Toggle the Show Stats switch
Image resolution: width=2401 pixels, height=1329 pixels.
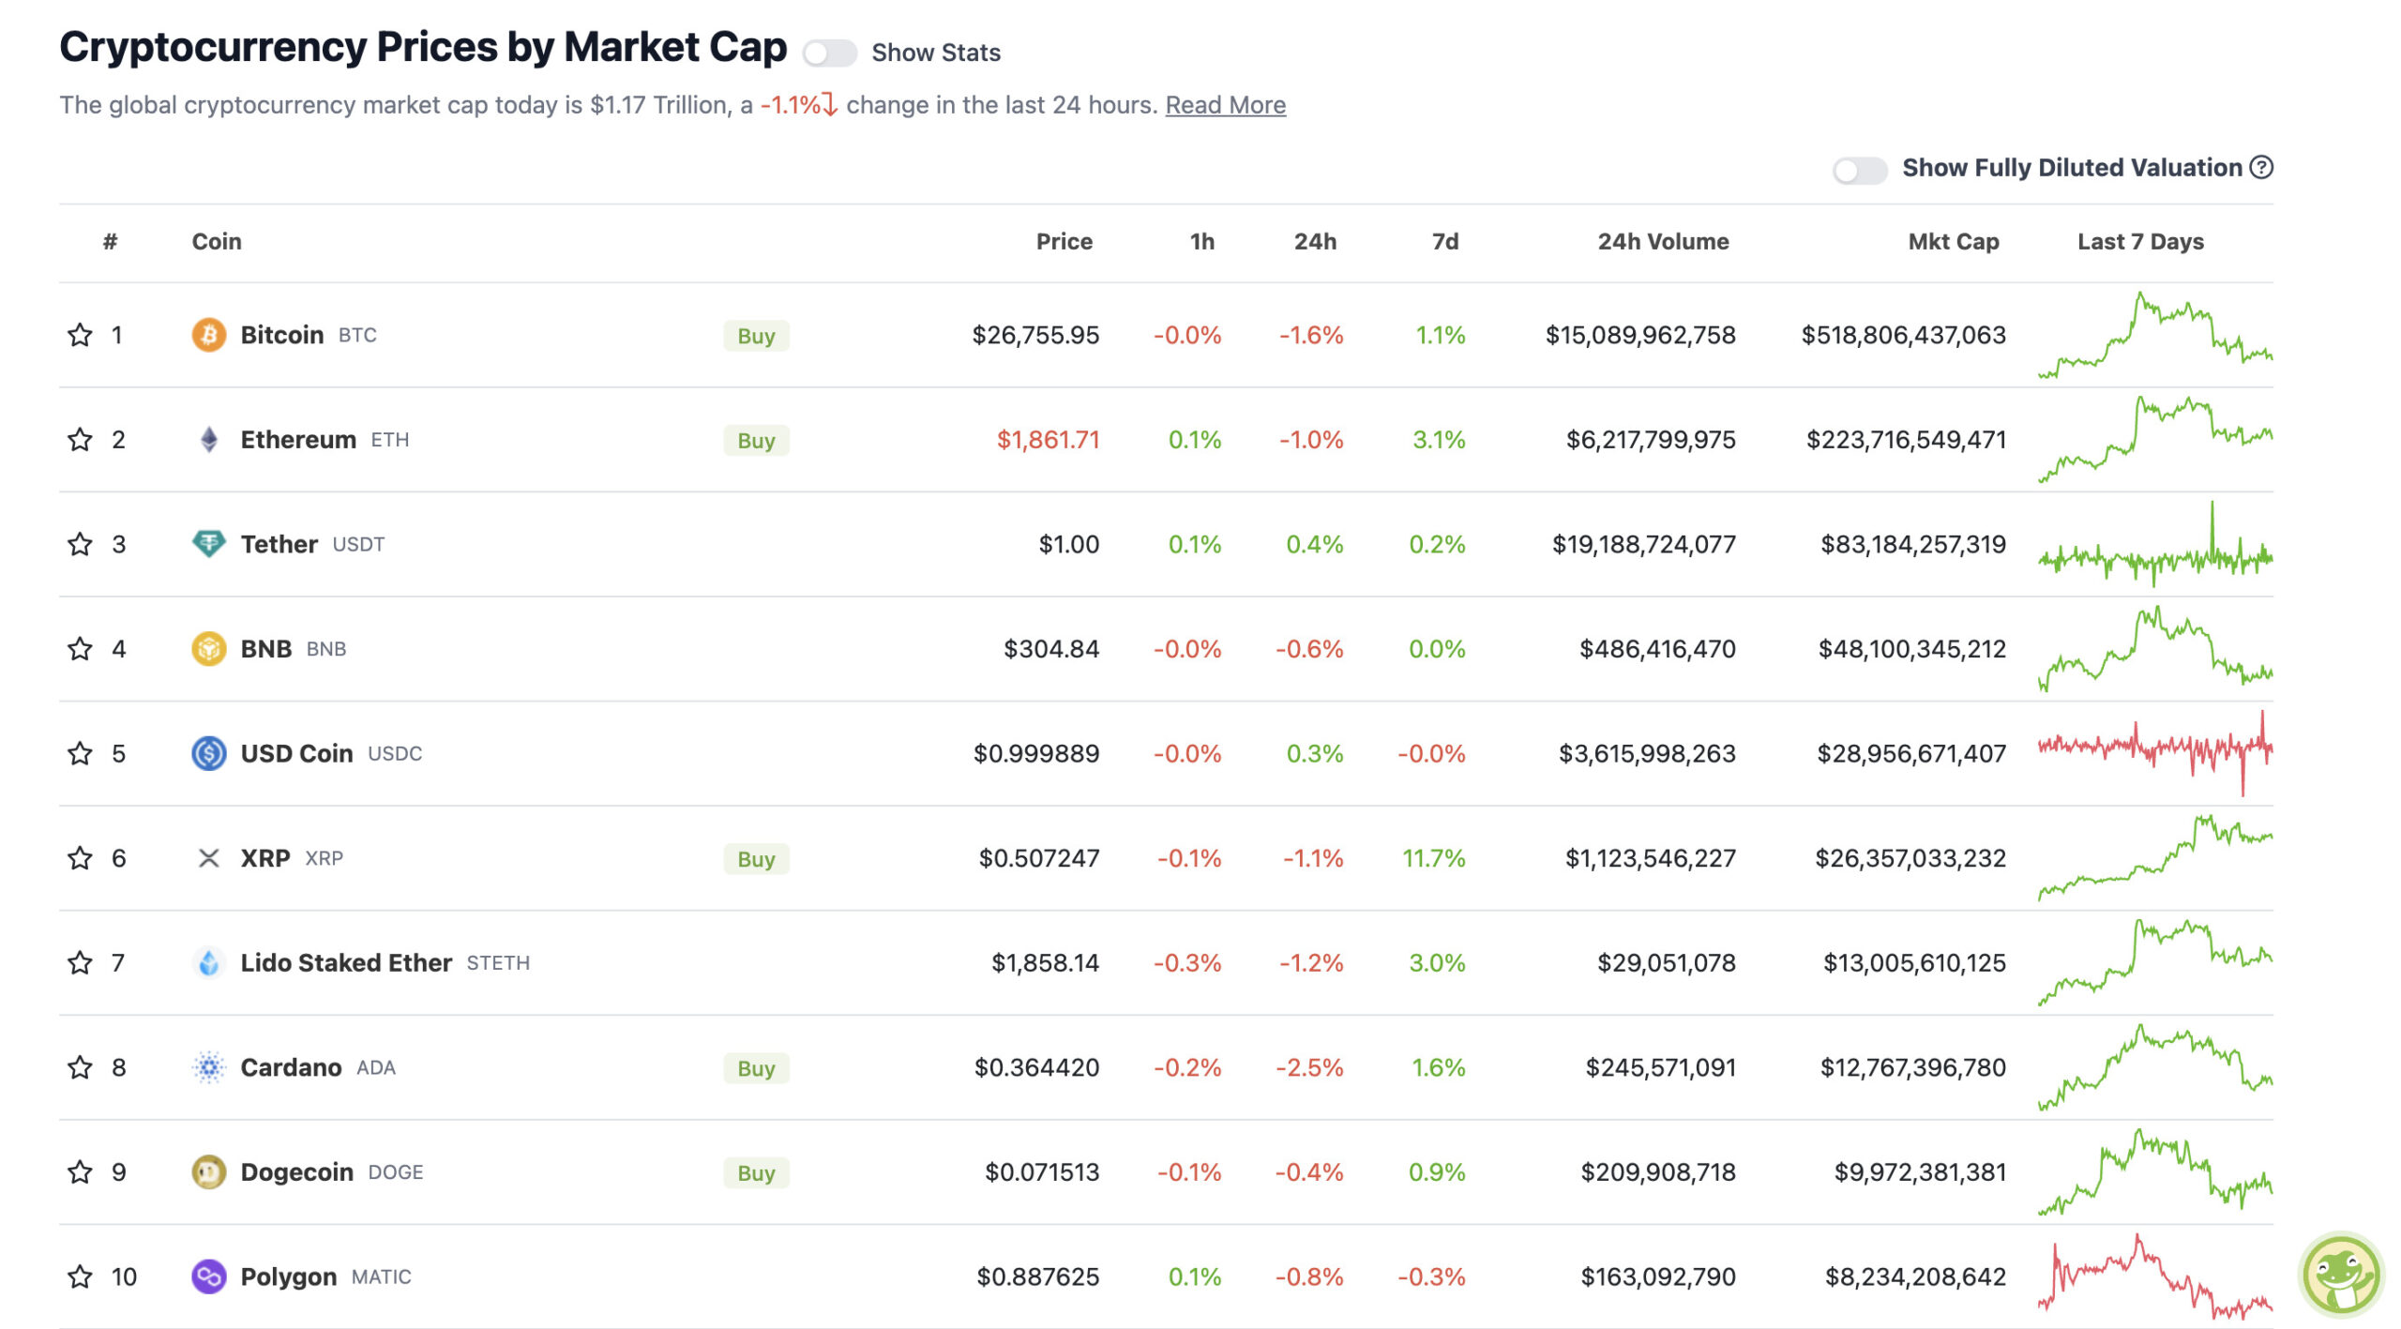point(830,53)
